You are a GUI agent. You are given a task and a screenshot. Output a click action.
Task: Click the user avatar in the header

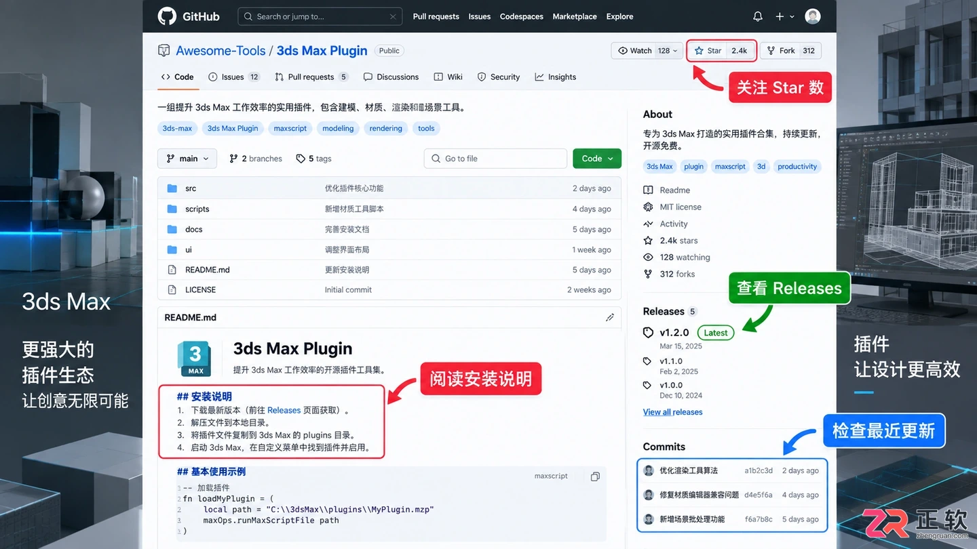click(813, 16)
